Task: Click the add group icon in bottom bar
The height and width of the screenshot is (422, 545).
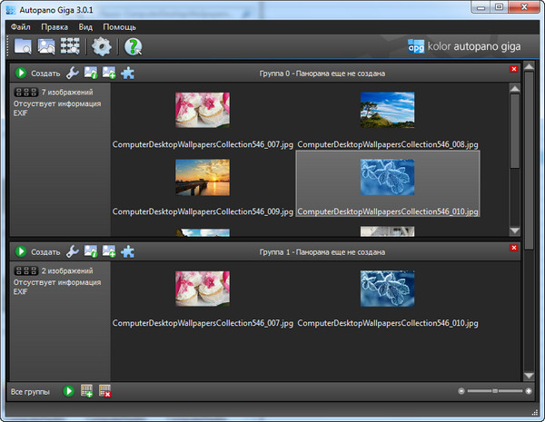Action: [87, 391]
